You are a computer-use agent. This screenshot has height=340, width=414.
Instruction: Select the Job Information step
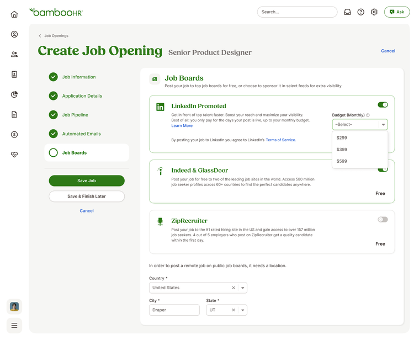point(72,77)
